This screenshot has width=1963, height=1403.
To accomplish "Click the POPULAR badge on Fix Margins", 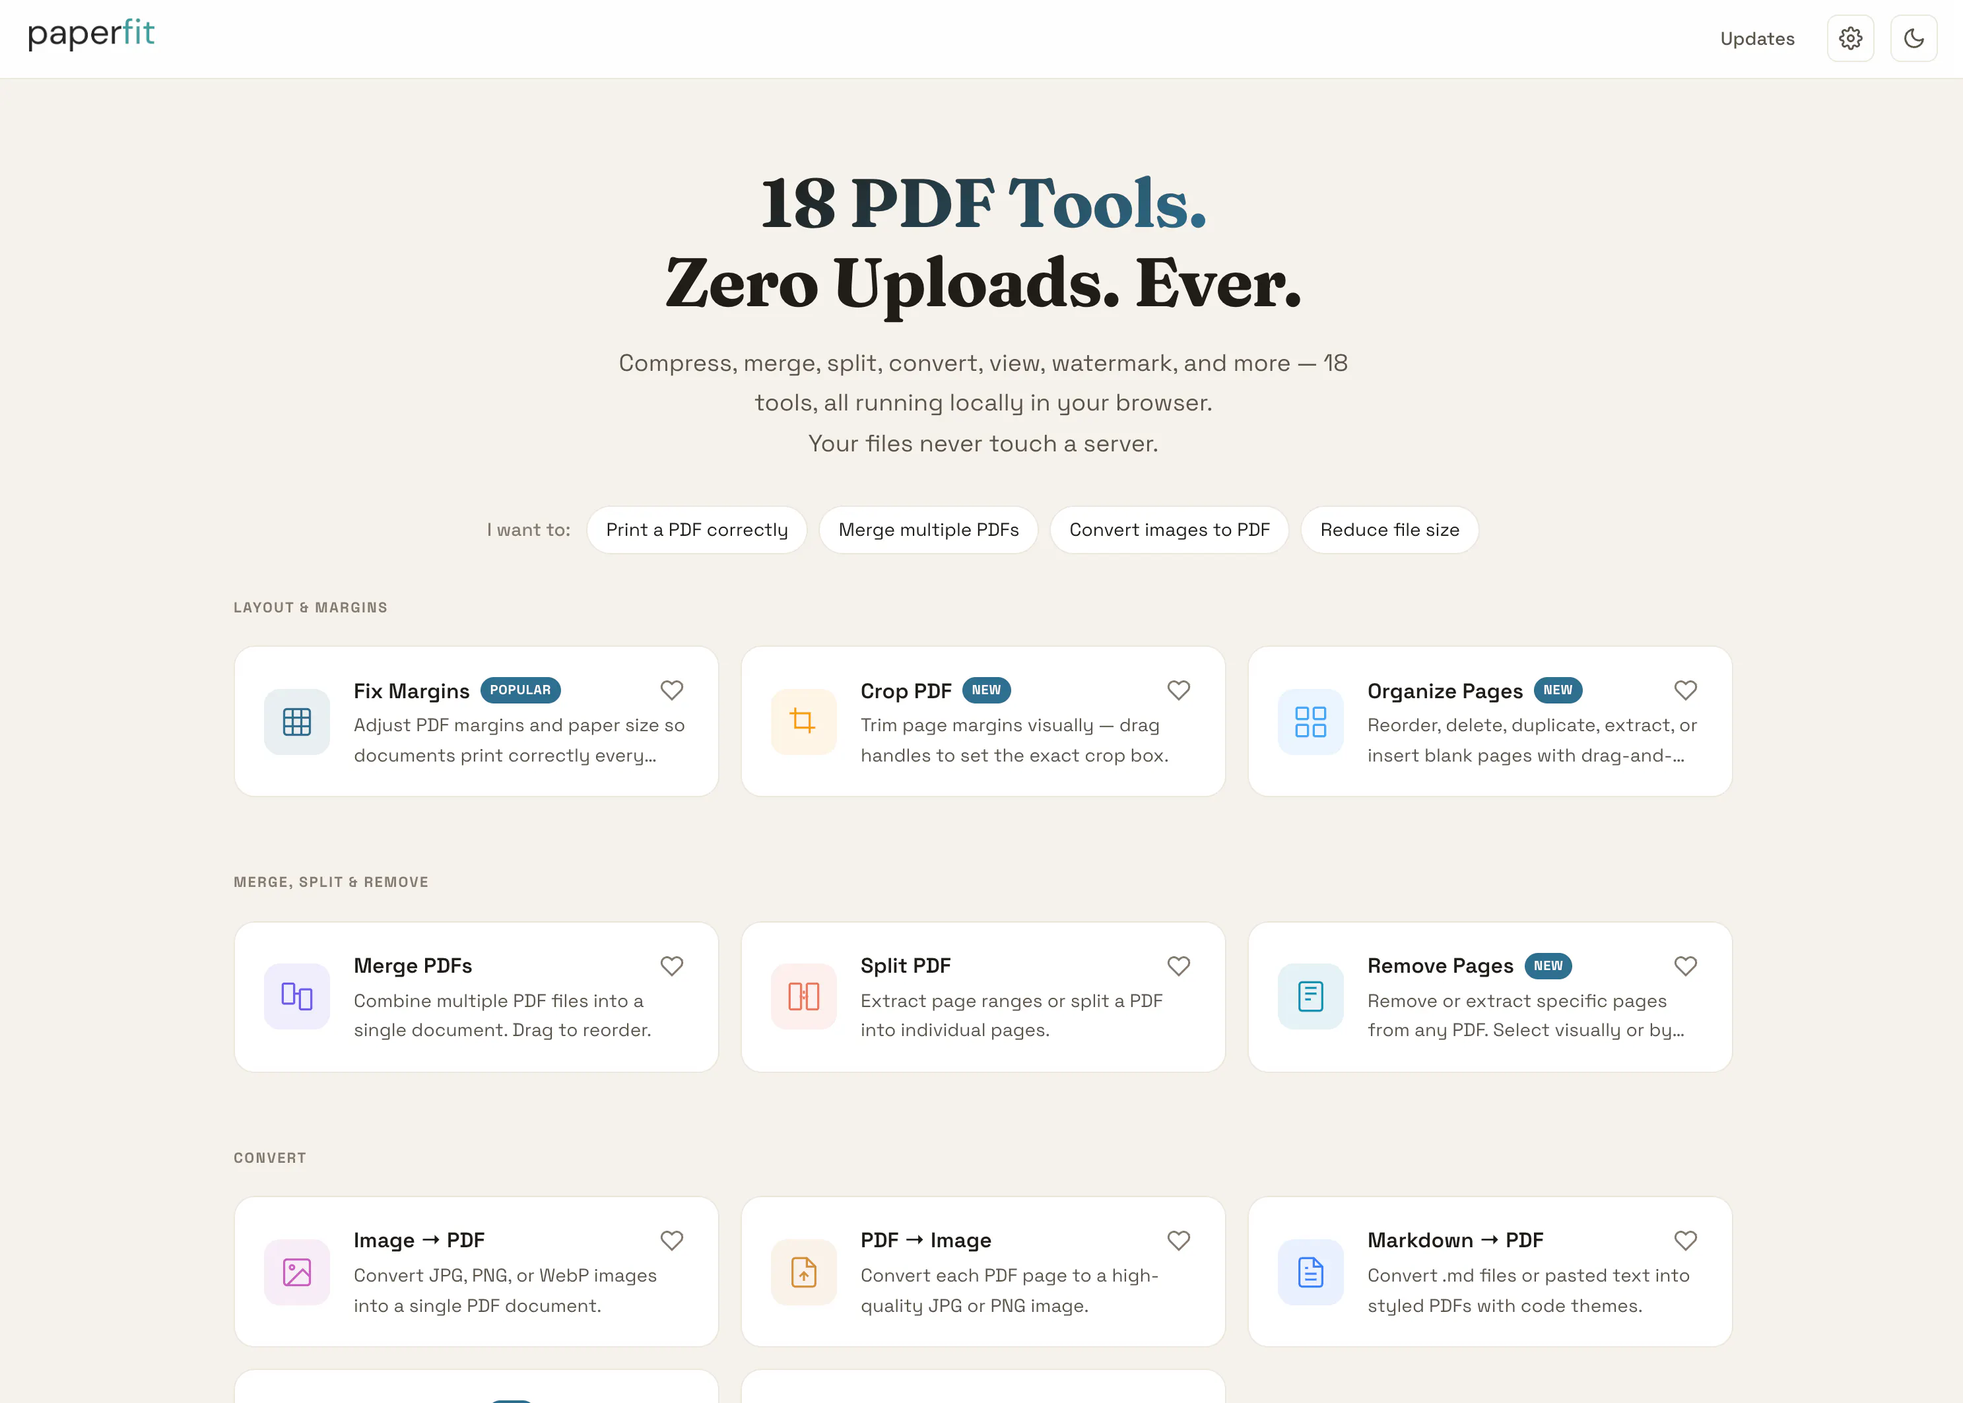I will coord(520,690).
